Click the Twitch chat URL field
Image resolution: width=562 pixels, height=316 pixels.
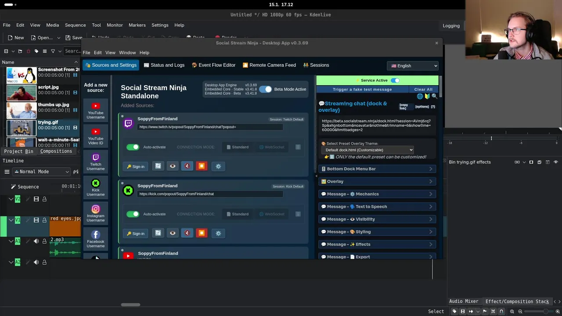coord(210,127)
